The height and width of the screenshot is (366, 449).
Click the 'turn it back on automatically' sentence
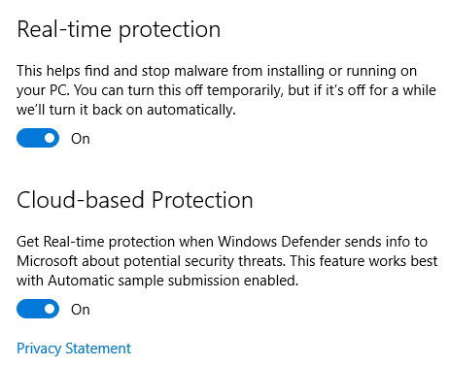pos(142,110)
